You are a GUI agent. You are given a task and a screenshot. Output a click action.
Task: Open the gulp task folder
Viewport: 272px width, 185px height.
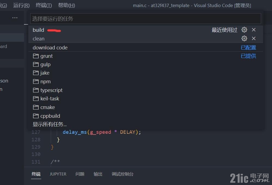[146, 65]
